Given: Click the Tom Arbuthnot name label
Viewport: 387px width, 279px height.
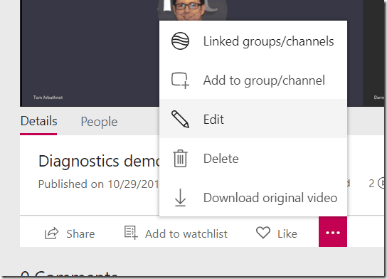Looking at the screenshot, I should coord(48,98).
